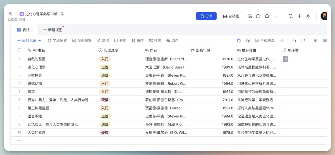Click the magnifier search icon in header
Image resolution: width=335 pixels, height=155 pixels.
coord(291,16)
